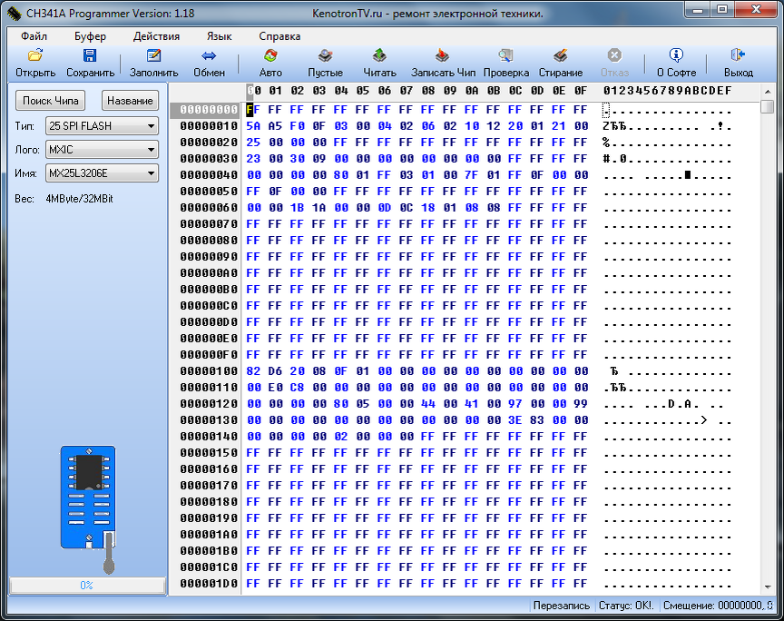The height and width of the screenshot is (621, 784).
Task: Select byte 25 at offset 00000020
Action: point(253,143)
